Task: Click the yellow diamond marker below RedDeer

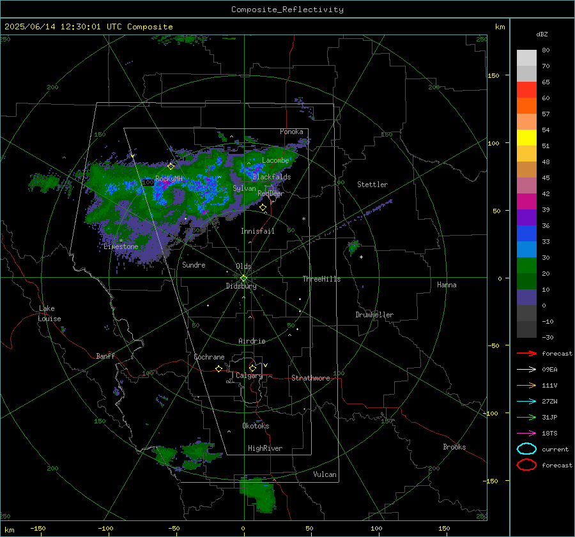Action: [263, 208]
